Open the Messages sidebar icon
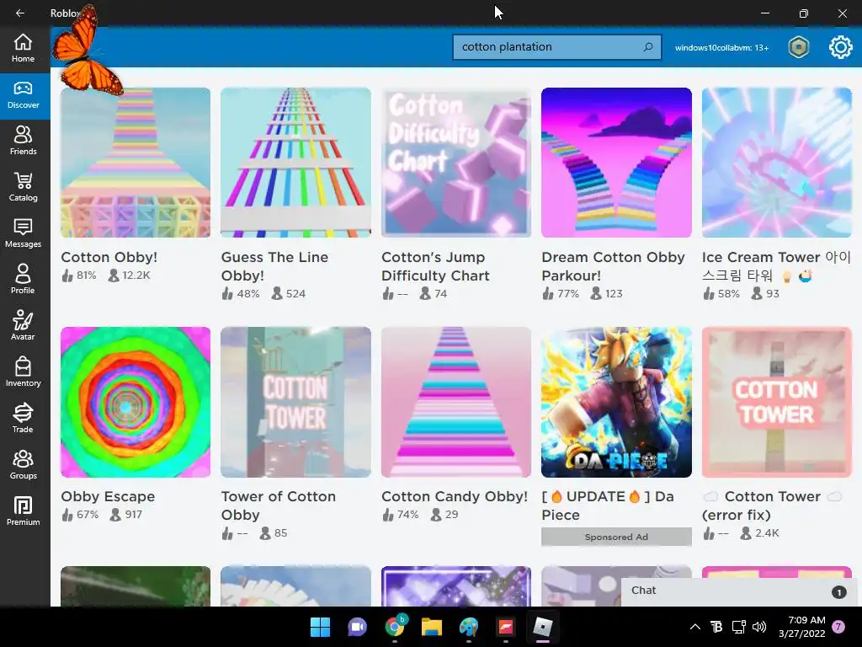The image size is (862, 647). click(23, 233)
